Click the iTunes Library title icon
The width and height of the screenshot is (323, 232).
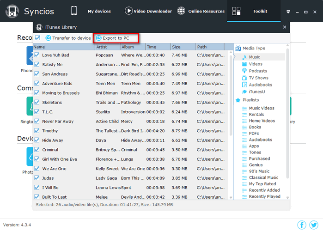(x=39, y=27)
